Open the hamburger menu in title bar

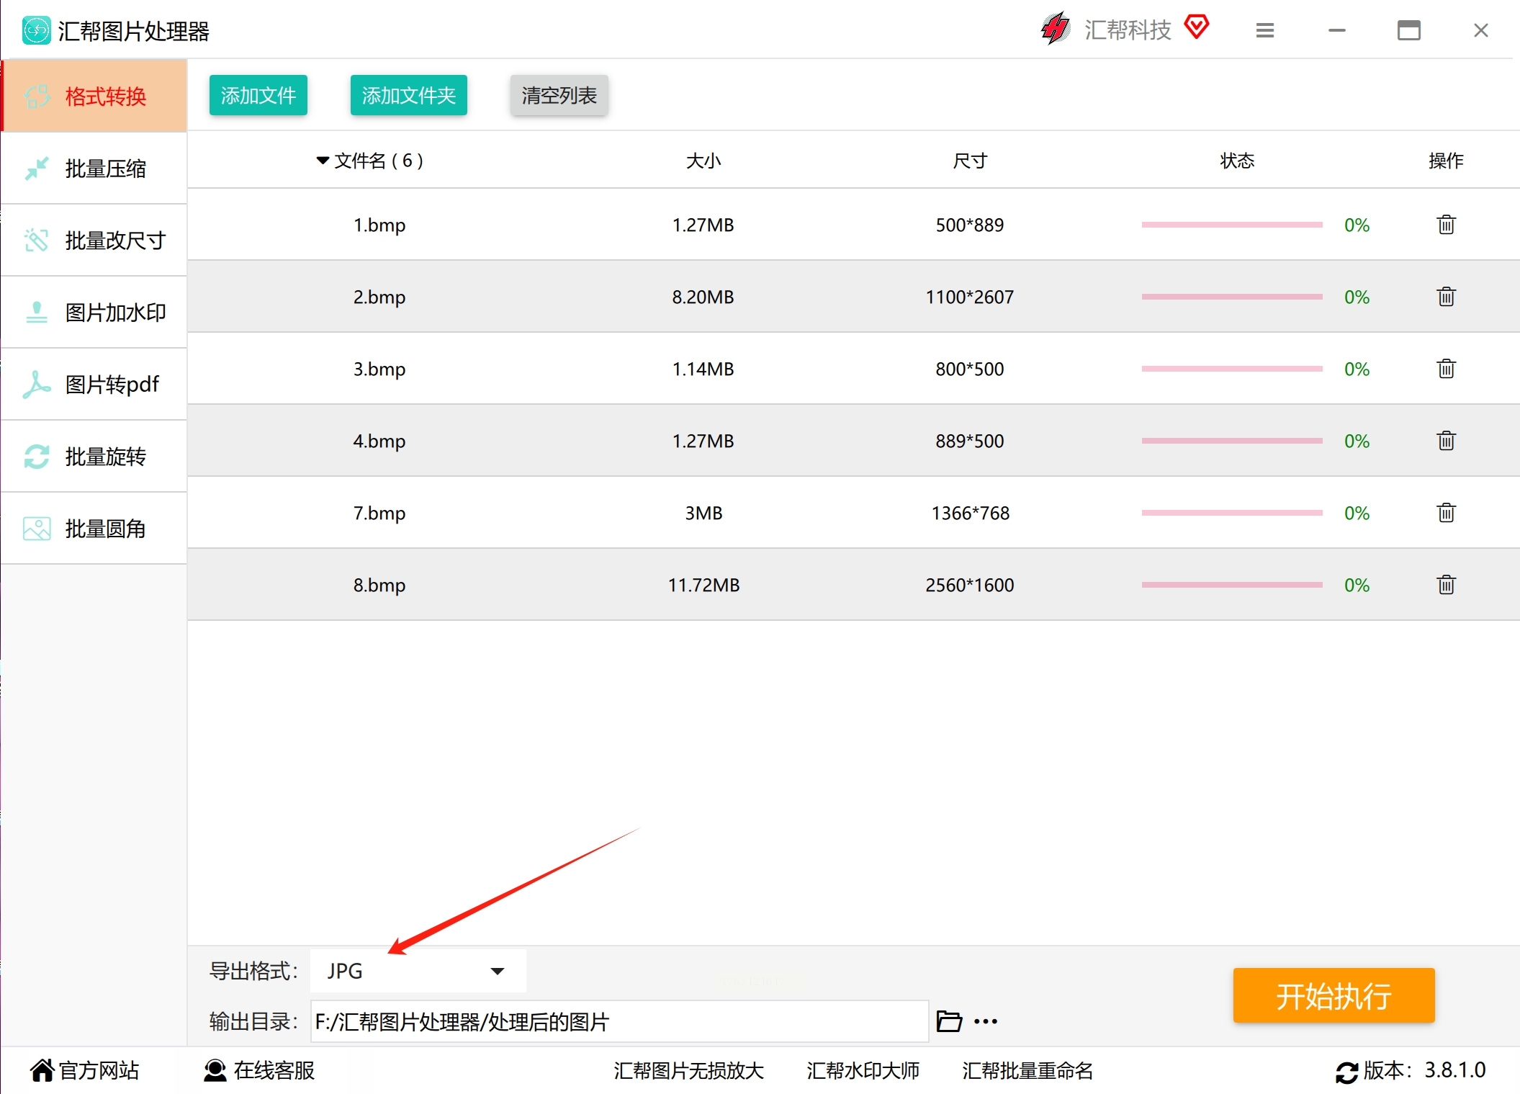(1265, 30)
